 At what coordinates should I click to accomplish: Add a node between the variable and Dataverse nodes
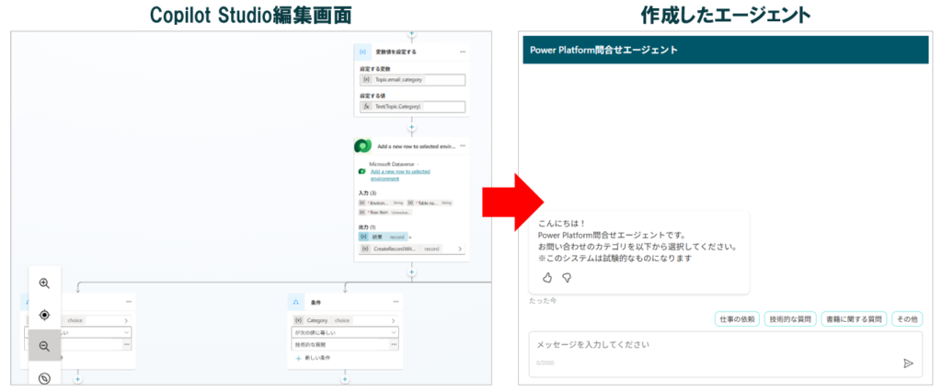(411, 127)
